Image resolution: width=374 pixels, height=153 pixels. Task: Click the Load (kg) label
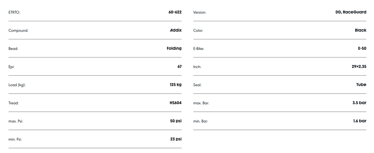point(17,85)
